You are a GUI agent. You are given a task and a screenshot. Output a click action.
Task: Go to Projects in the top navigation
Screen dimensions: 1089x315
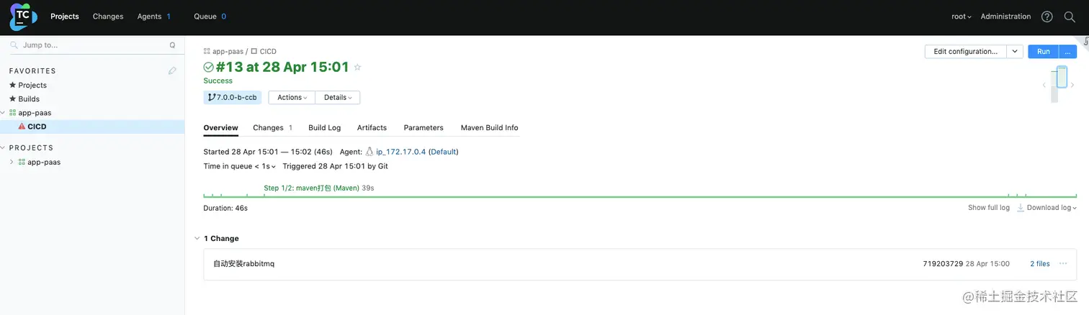pyautogui.click(x=65, y=17)
